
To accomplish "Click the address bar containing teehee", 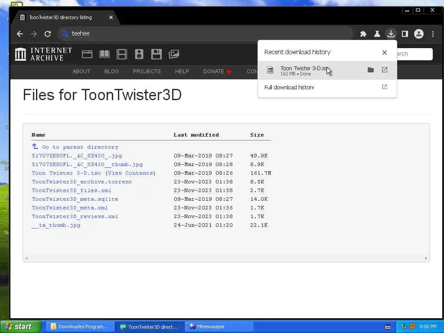I will [205, 34].
